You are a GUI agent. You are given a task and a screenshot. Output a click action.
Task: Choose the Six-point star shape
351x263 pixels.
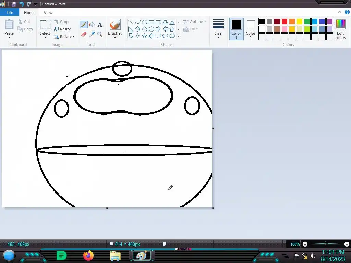(151, 36)
